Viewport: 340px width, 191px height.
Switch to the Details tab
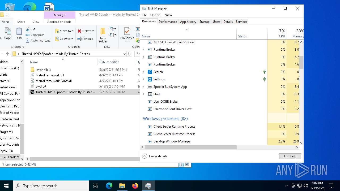228,22
